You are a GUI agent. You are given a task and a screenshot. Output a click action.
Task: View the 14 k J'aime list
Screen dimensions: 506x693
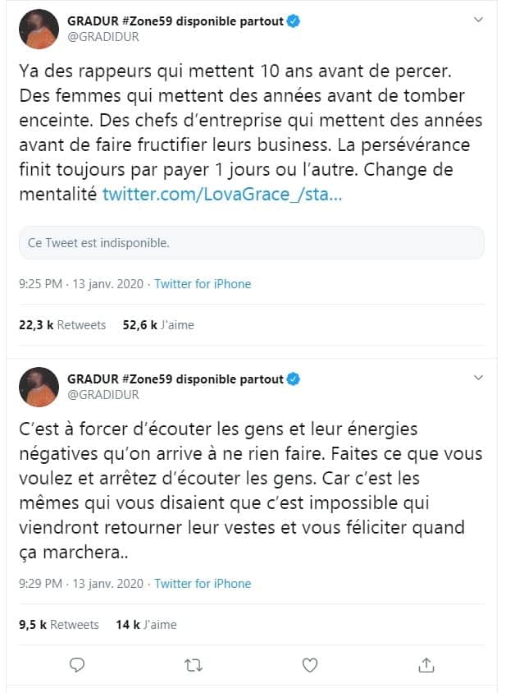tap(146, 625)
